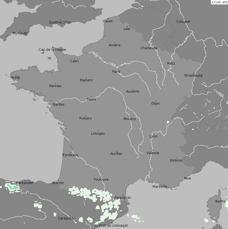228x229 pixels.
Task: Click green radar echo near Santander
Action: pos(12,187)
